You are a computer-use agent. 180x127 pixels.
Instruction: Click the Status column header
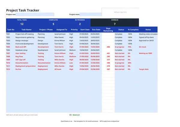click(x=121, y=30)
